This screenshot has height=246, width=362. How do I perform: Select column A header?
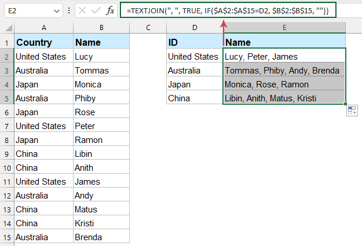point(44,28)
